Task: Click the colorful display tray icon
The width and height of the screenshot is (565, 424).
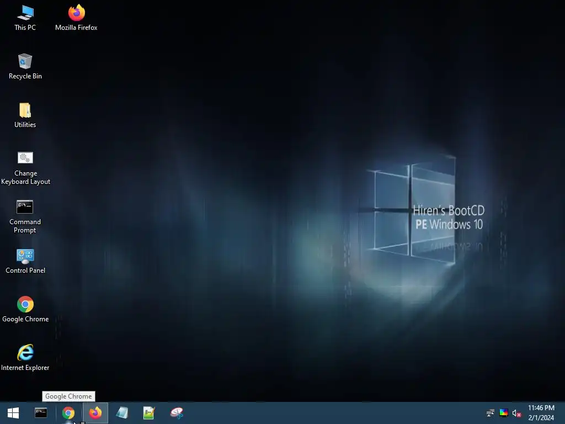Action: coord(504,413)
